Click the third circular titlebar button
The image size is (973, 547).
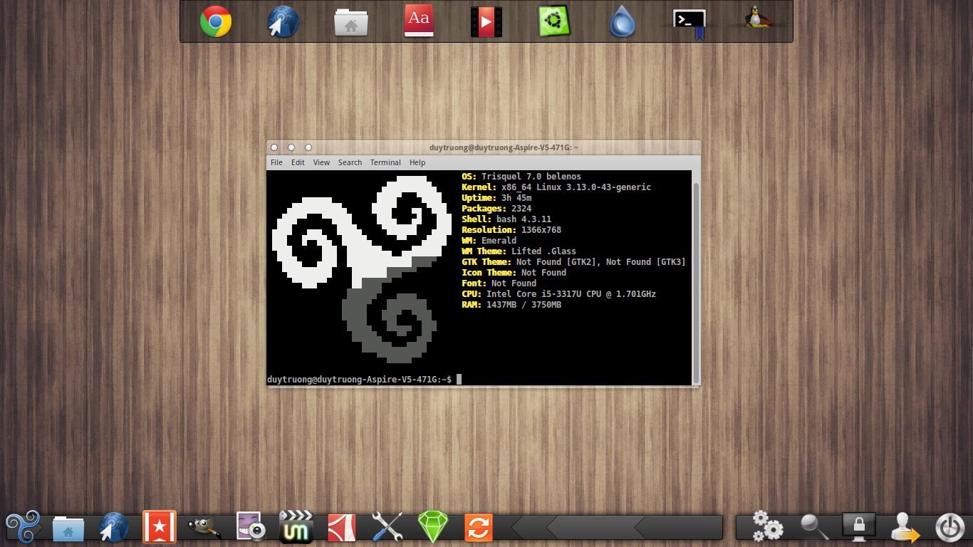(308, 147)
